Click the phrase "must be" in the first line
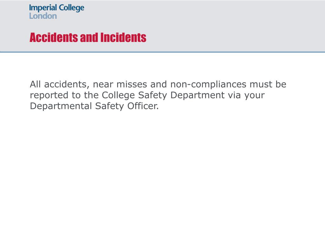Image resolution: width=325 pixels, height=244 pixels. (268, 84)
